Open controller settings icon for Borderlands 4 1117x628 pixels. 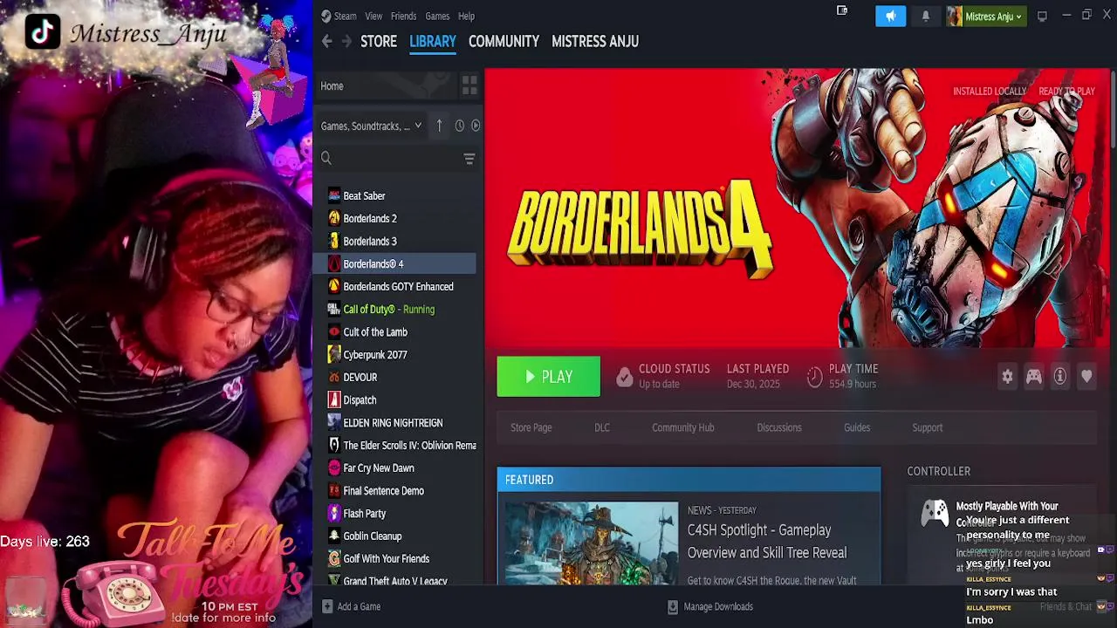1034,376
